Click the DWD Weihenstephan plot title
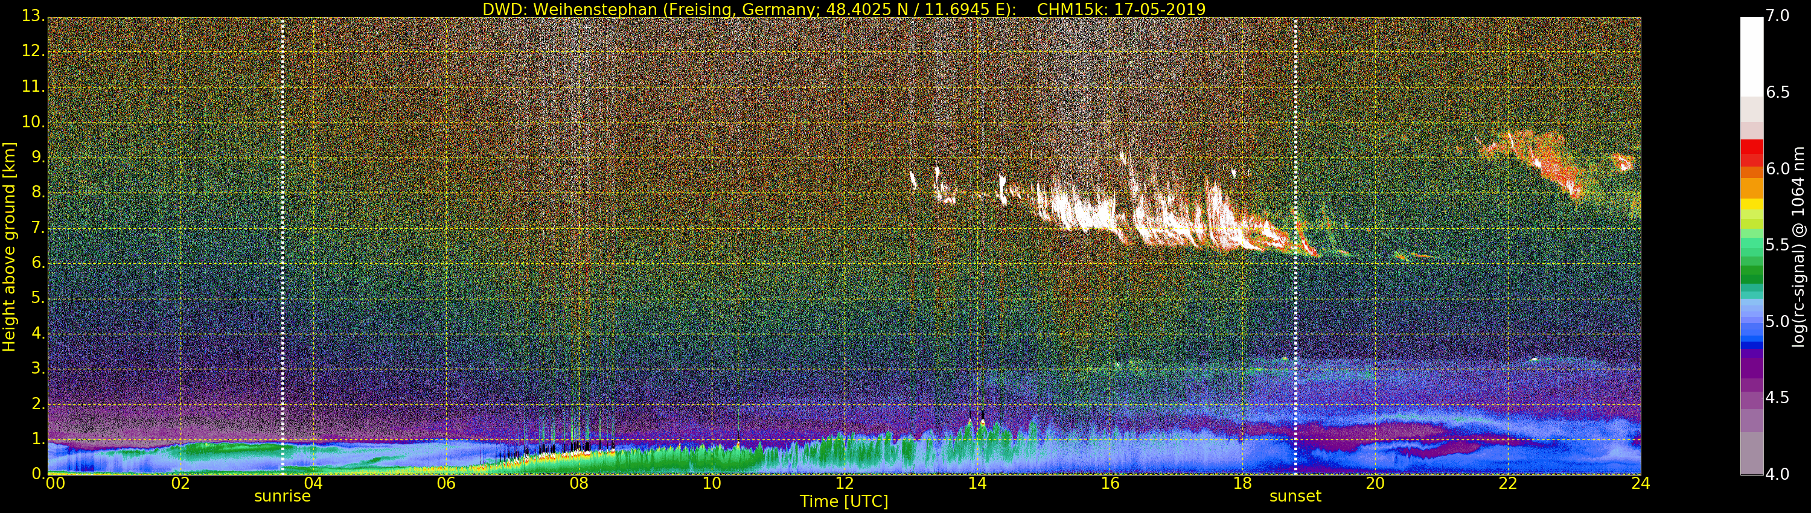1811x513 pixels. (x=844, y=9)
